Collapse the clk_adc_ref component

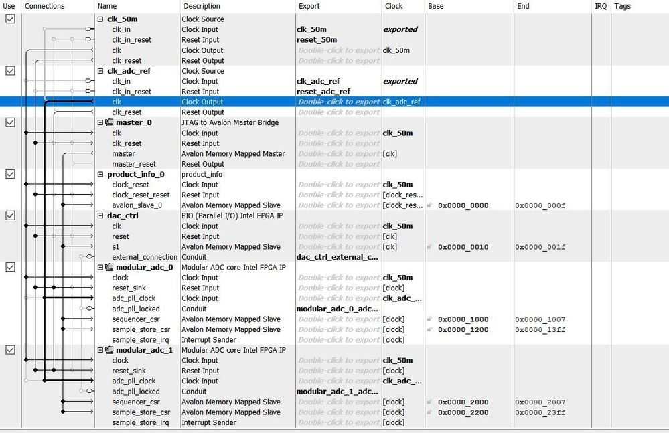[x=100, y=71]
